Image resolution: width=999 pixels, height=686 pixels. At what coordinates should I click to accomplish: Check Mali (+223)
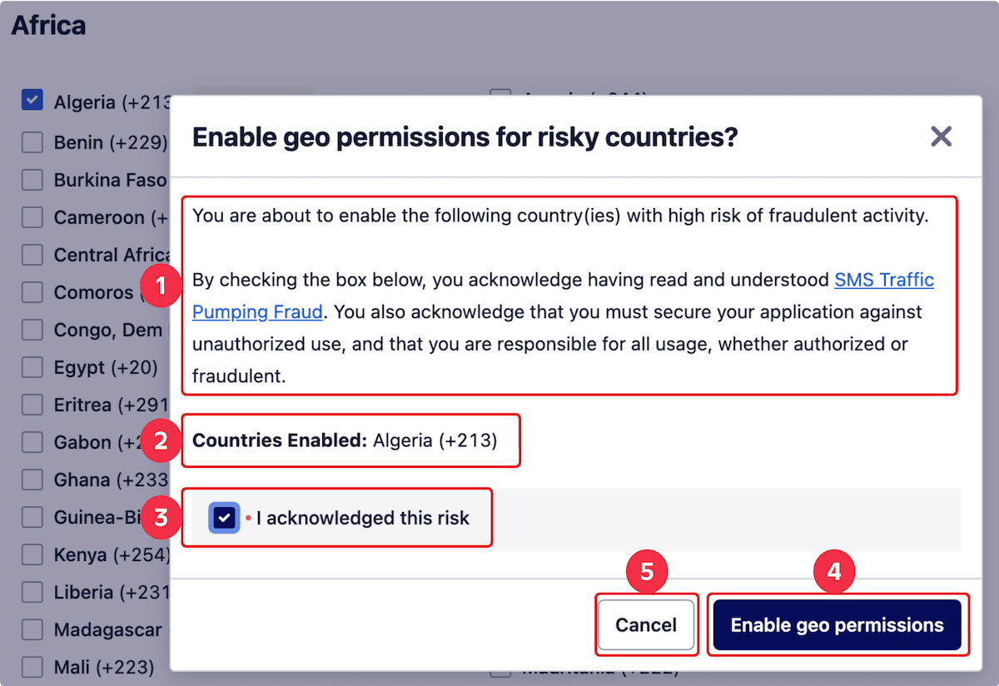[31, 666]
